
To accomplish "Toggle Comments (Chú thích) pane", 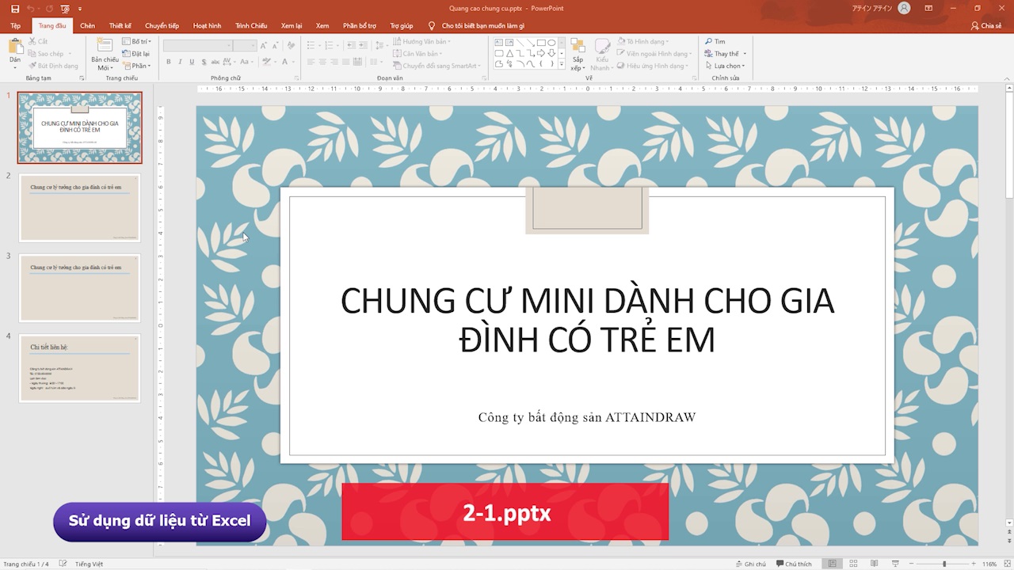I will pyautogui.click(x=794, y=564).
